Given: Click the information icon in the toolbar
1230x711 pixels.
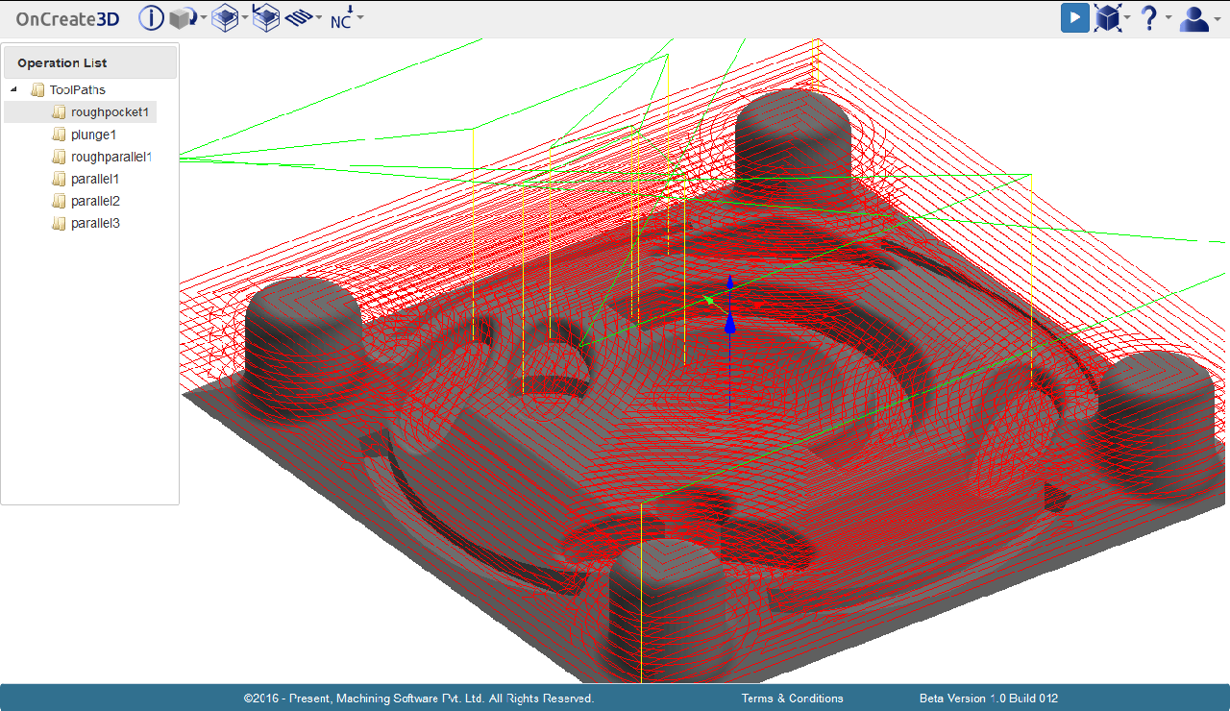Looking at the screenshot, I should 152,18.
